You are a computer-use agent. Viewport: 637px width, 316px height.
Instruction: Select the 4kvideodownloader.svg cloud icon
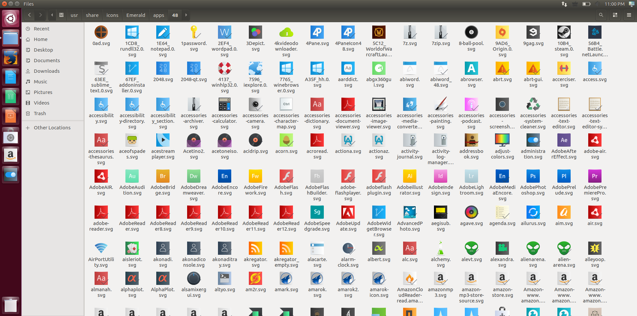coord(286,32)
